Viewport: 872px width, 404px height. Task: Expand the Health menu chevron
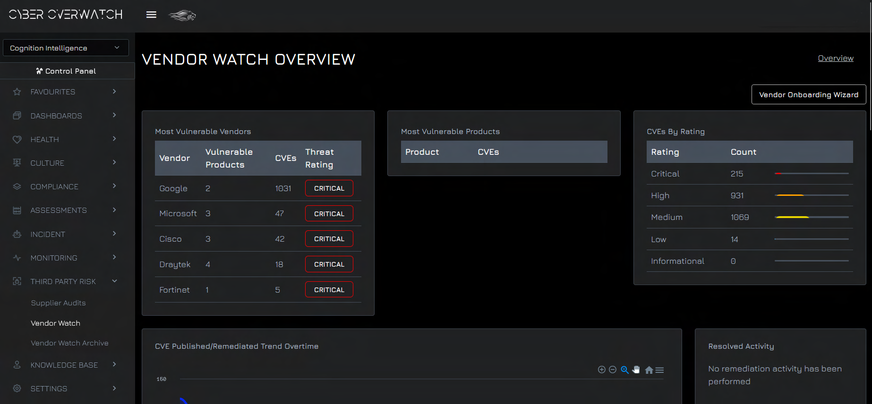(x=114, y=139)
